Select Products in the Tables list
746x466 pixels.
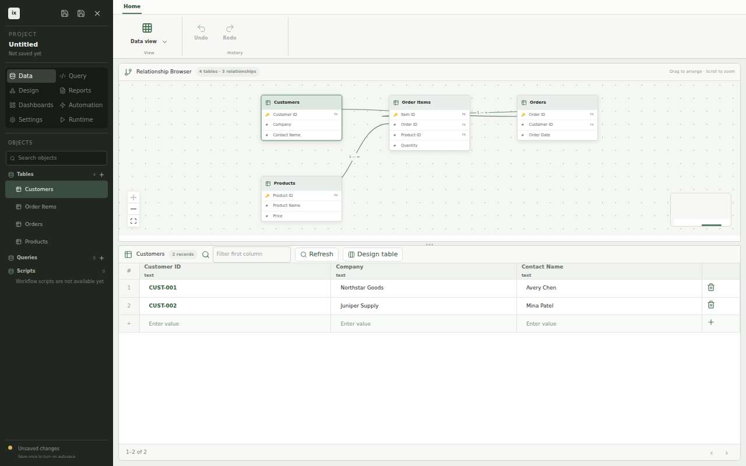point(57,242)
